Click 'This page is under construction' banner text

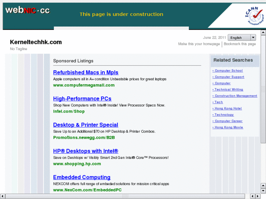(x=121, y=14)
